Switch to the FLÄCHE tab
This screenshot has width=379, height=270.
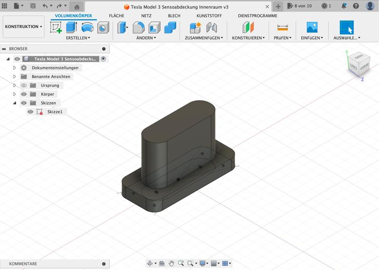(x=117, y=16)
